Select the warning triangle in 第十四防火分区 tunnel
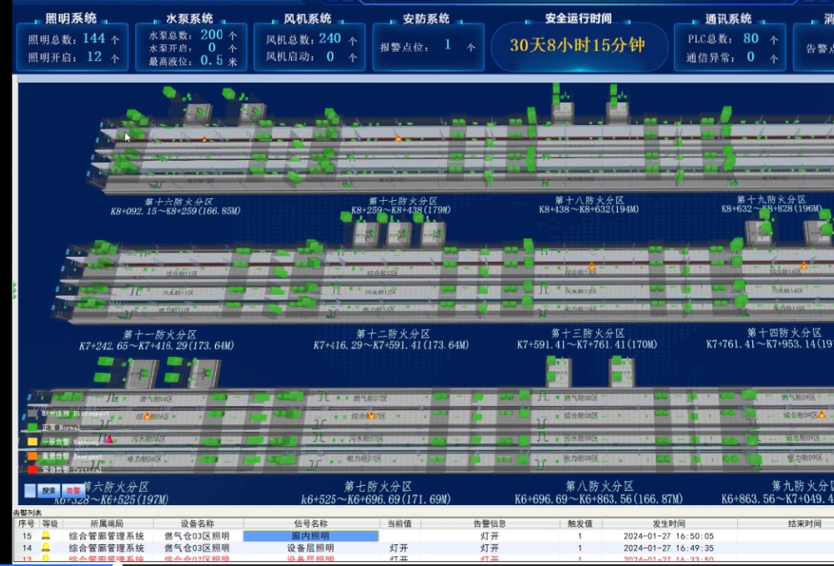The height and width of the screenshot is (566, 834). tap(804, 265)
